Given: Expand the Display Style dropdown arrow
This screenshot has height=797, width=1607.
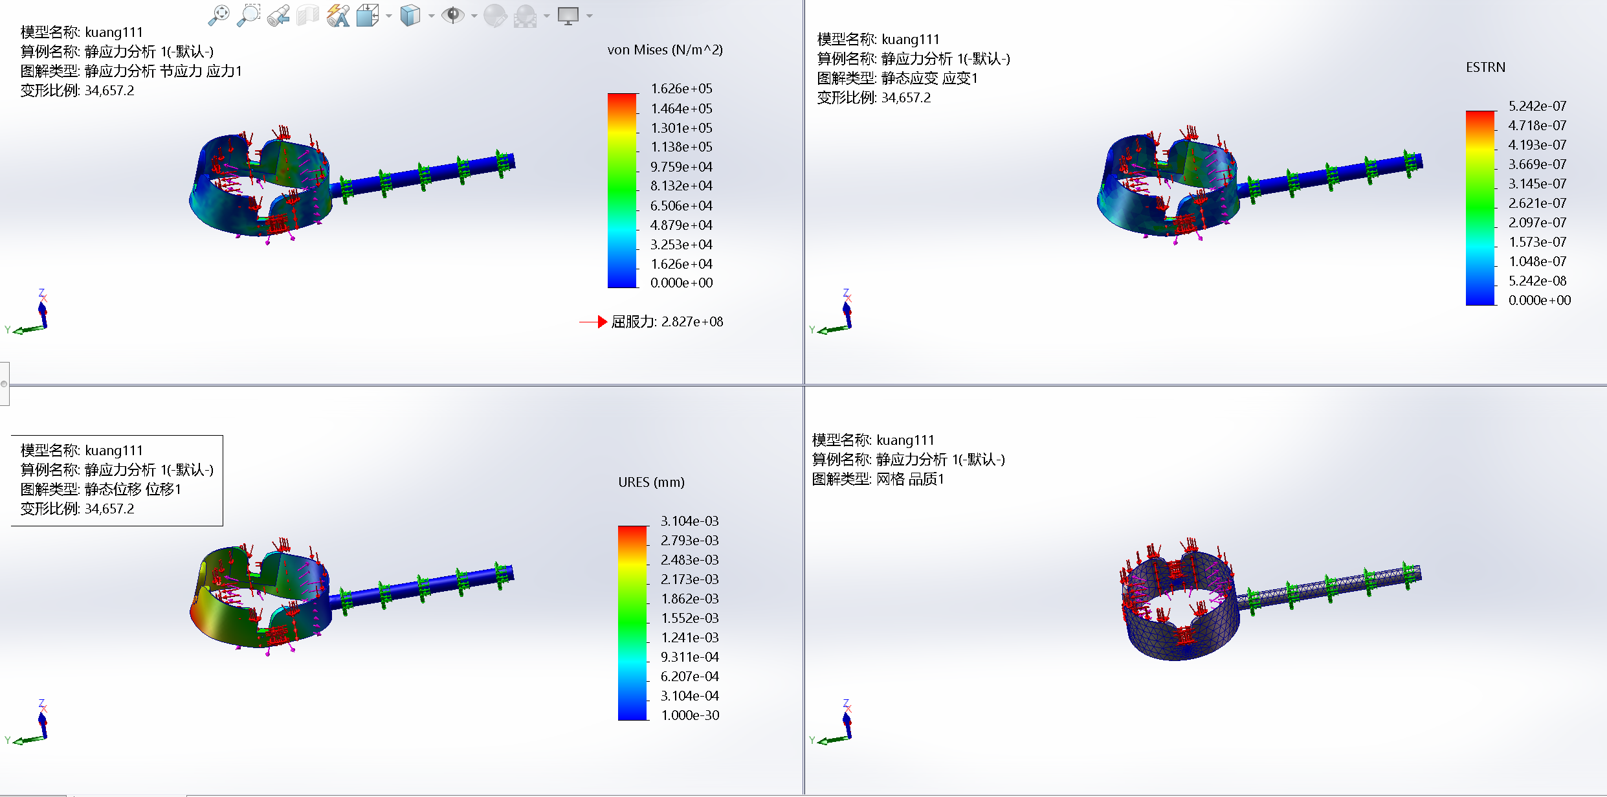Looking at the screenshot, I should 432,16.
